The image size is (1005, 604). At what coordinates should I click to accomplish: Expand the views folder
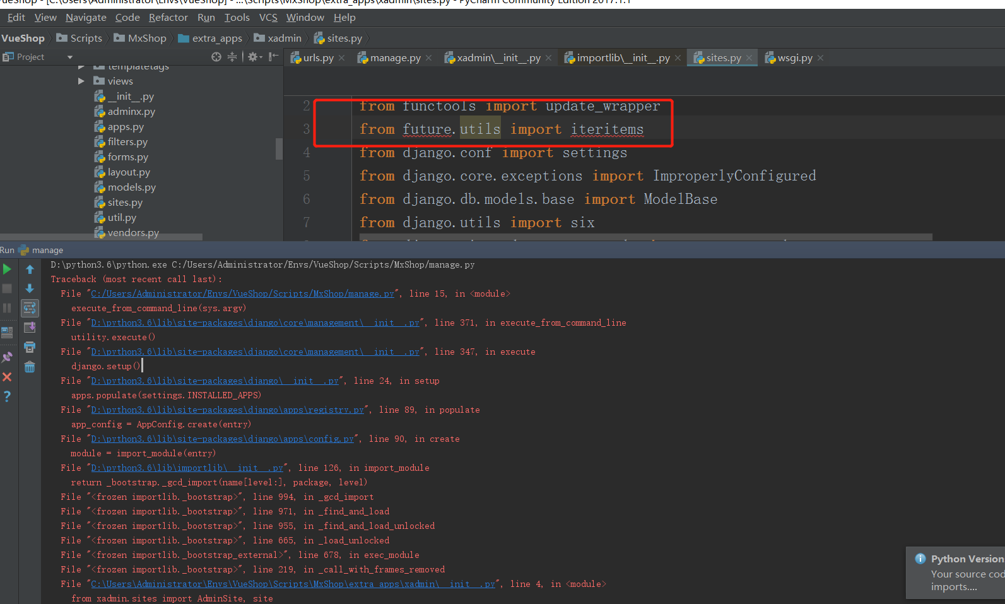pos(81,81)
